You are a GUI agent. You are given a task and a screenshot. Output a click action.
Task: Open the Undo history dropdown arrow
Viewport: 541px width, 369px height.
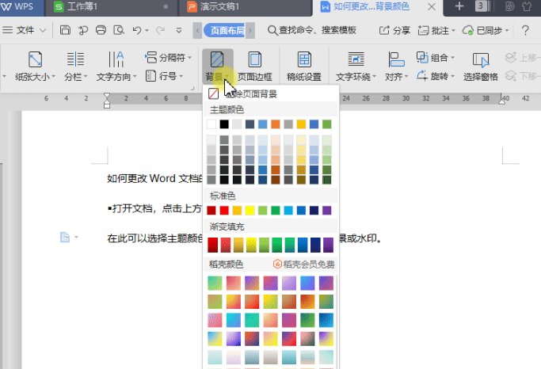point(147,30)
